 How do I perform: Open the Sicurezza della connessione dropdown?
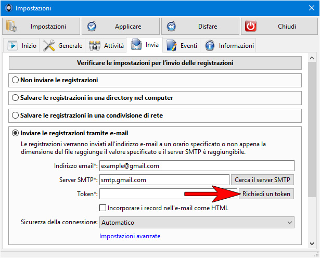197,222
